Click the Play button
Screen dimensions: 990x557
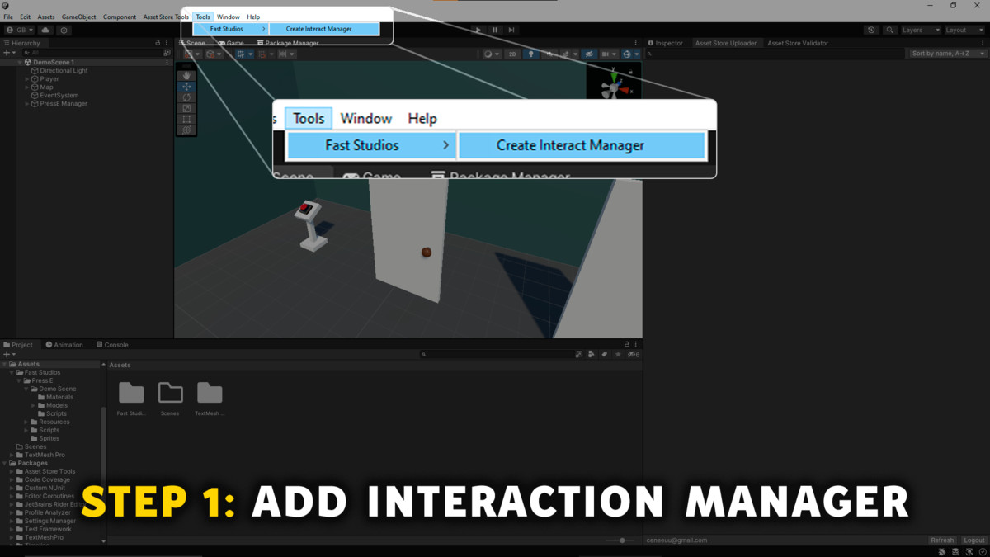pyautogui.click(x=478, y=31)
